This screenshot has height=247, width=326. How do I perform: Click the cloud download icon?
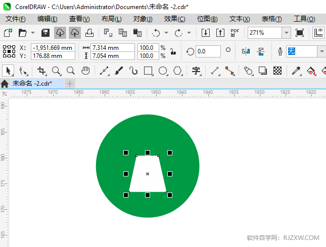click(60, 33)
